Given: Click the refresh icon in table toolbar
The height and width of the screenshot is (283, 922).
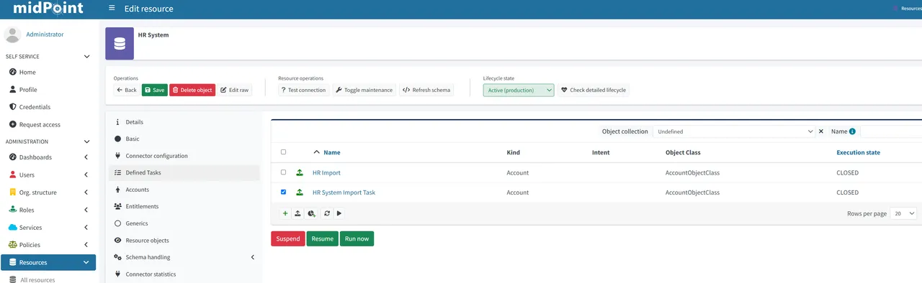Looking at the screenshot, I should point(327,213).
